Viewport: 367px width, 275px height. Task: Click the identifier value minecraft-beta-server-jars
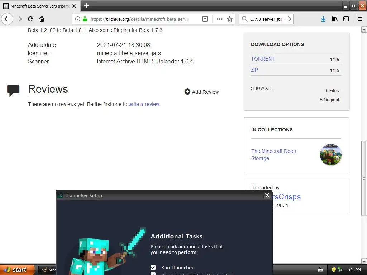(129, 53)
